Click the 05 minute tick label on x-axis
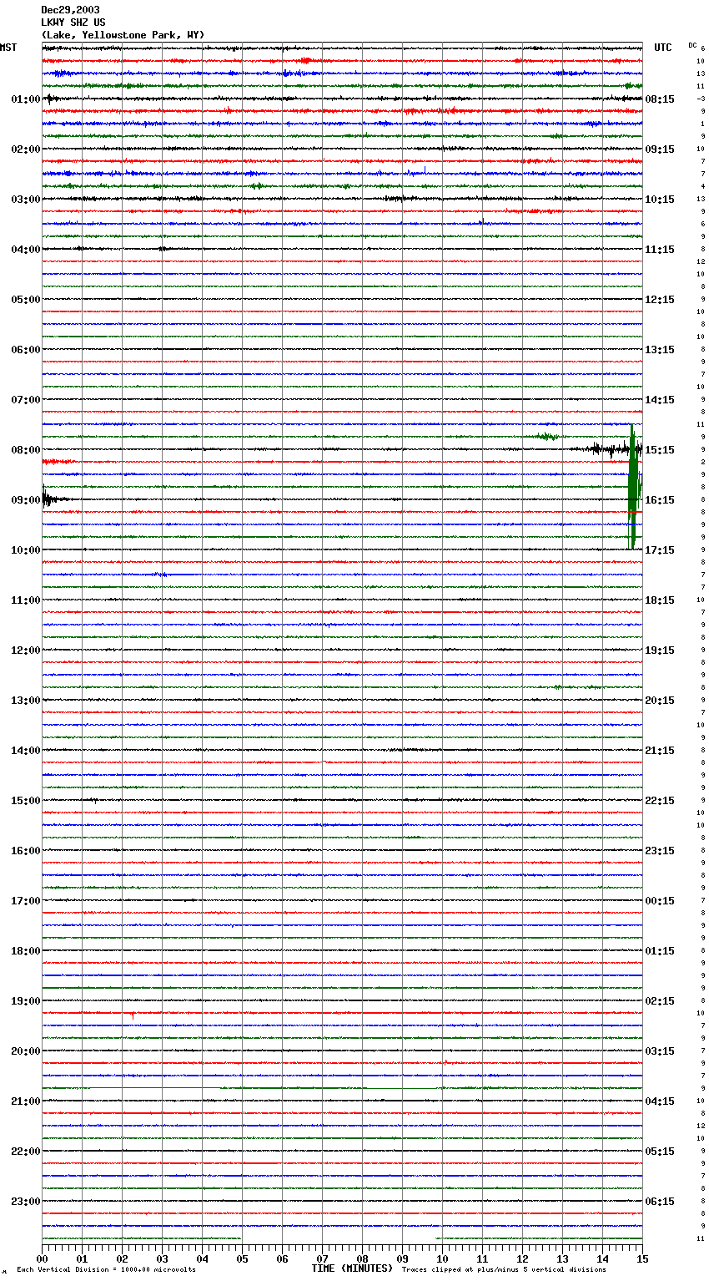Screen dimensions: 709x1281 coord(242,1258)
